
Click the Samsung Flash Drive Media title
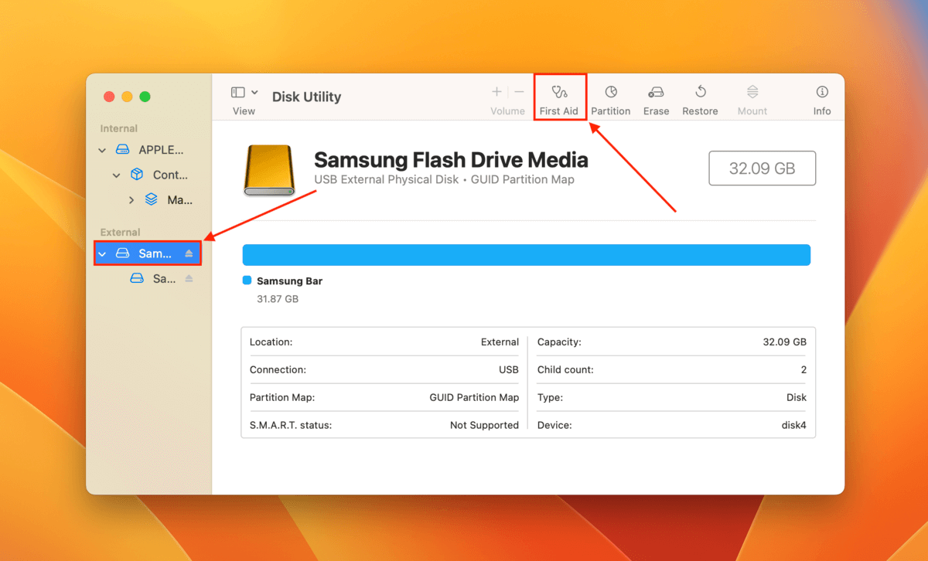click(x=451, y=160)
